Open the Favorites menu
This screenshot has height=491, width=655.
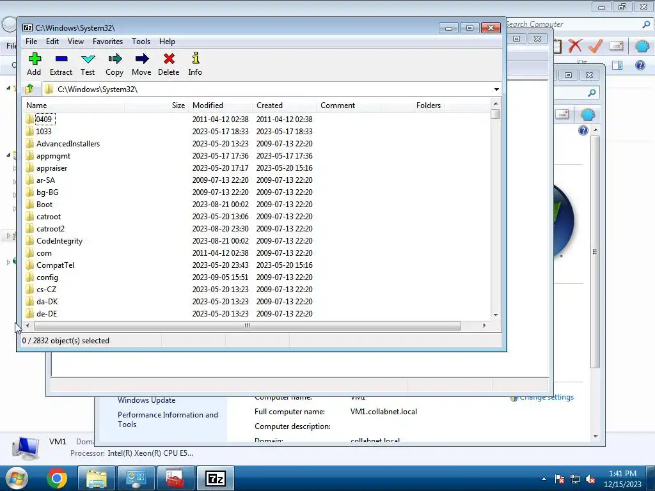(x=107, y=42)
